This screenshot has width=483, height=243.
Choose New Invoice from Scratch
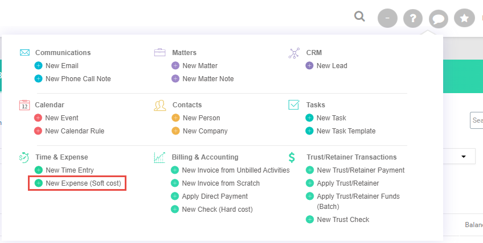pyautogui.click(x=221, y=183)
